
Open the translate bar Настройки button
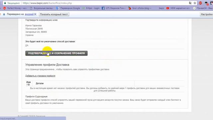(206, 14)
